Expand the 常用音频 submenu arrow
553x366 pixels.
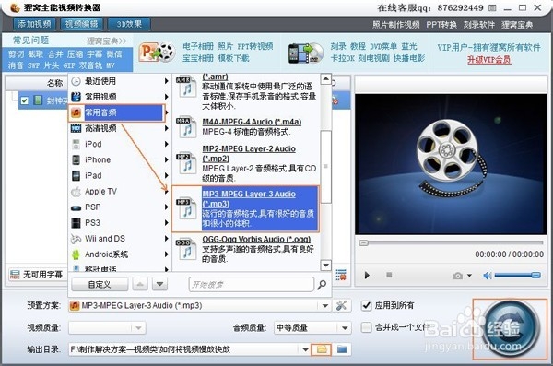click(167, 112)
